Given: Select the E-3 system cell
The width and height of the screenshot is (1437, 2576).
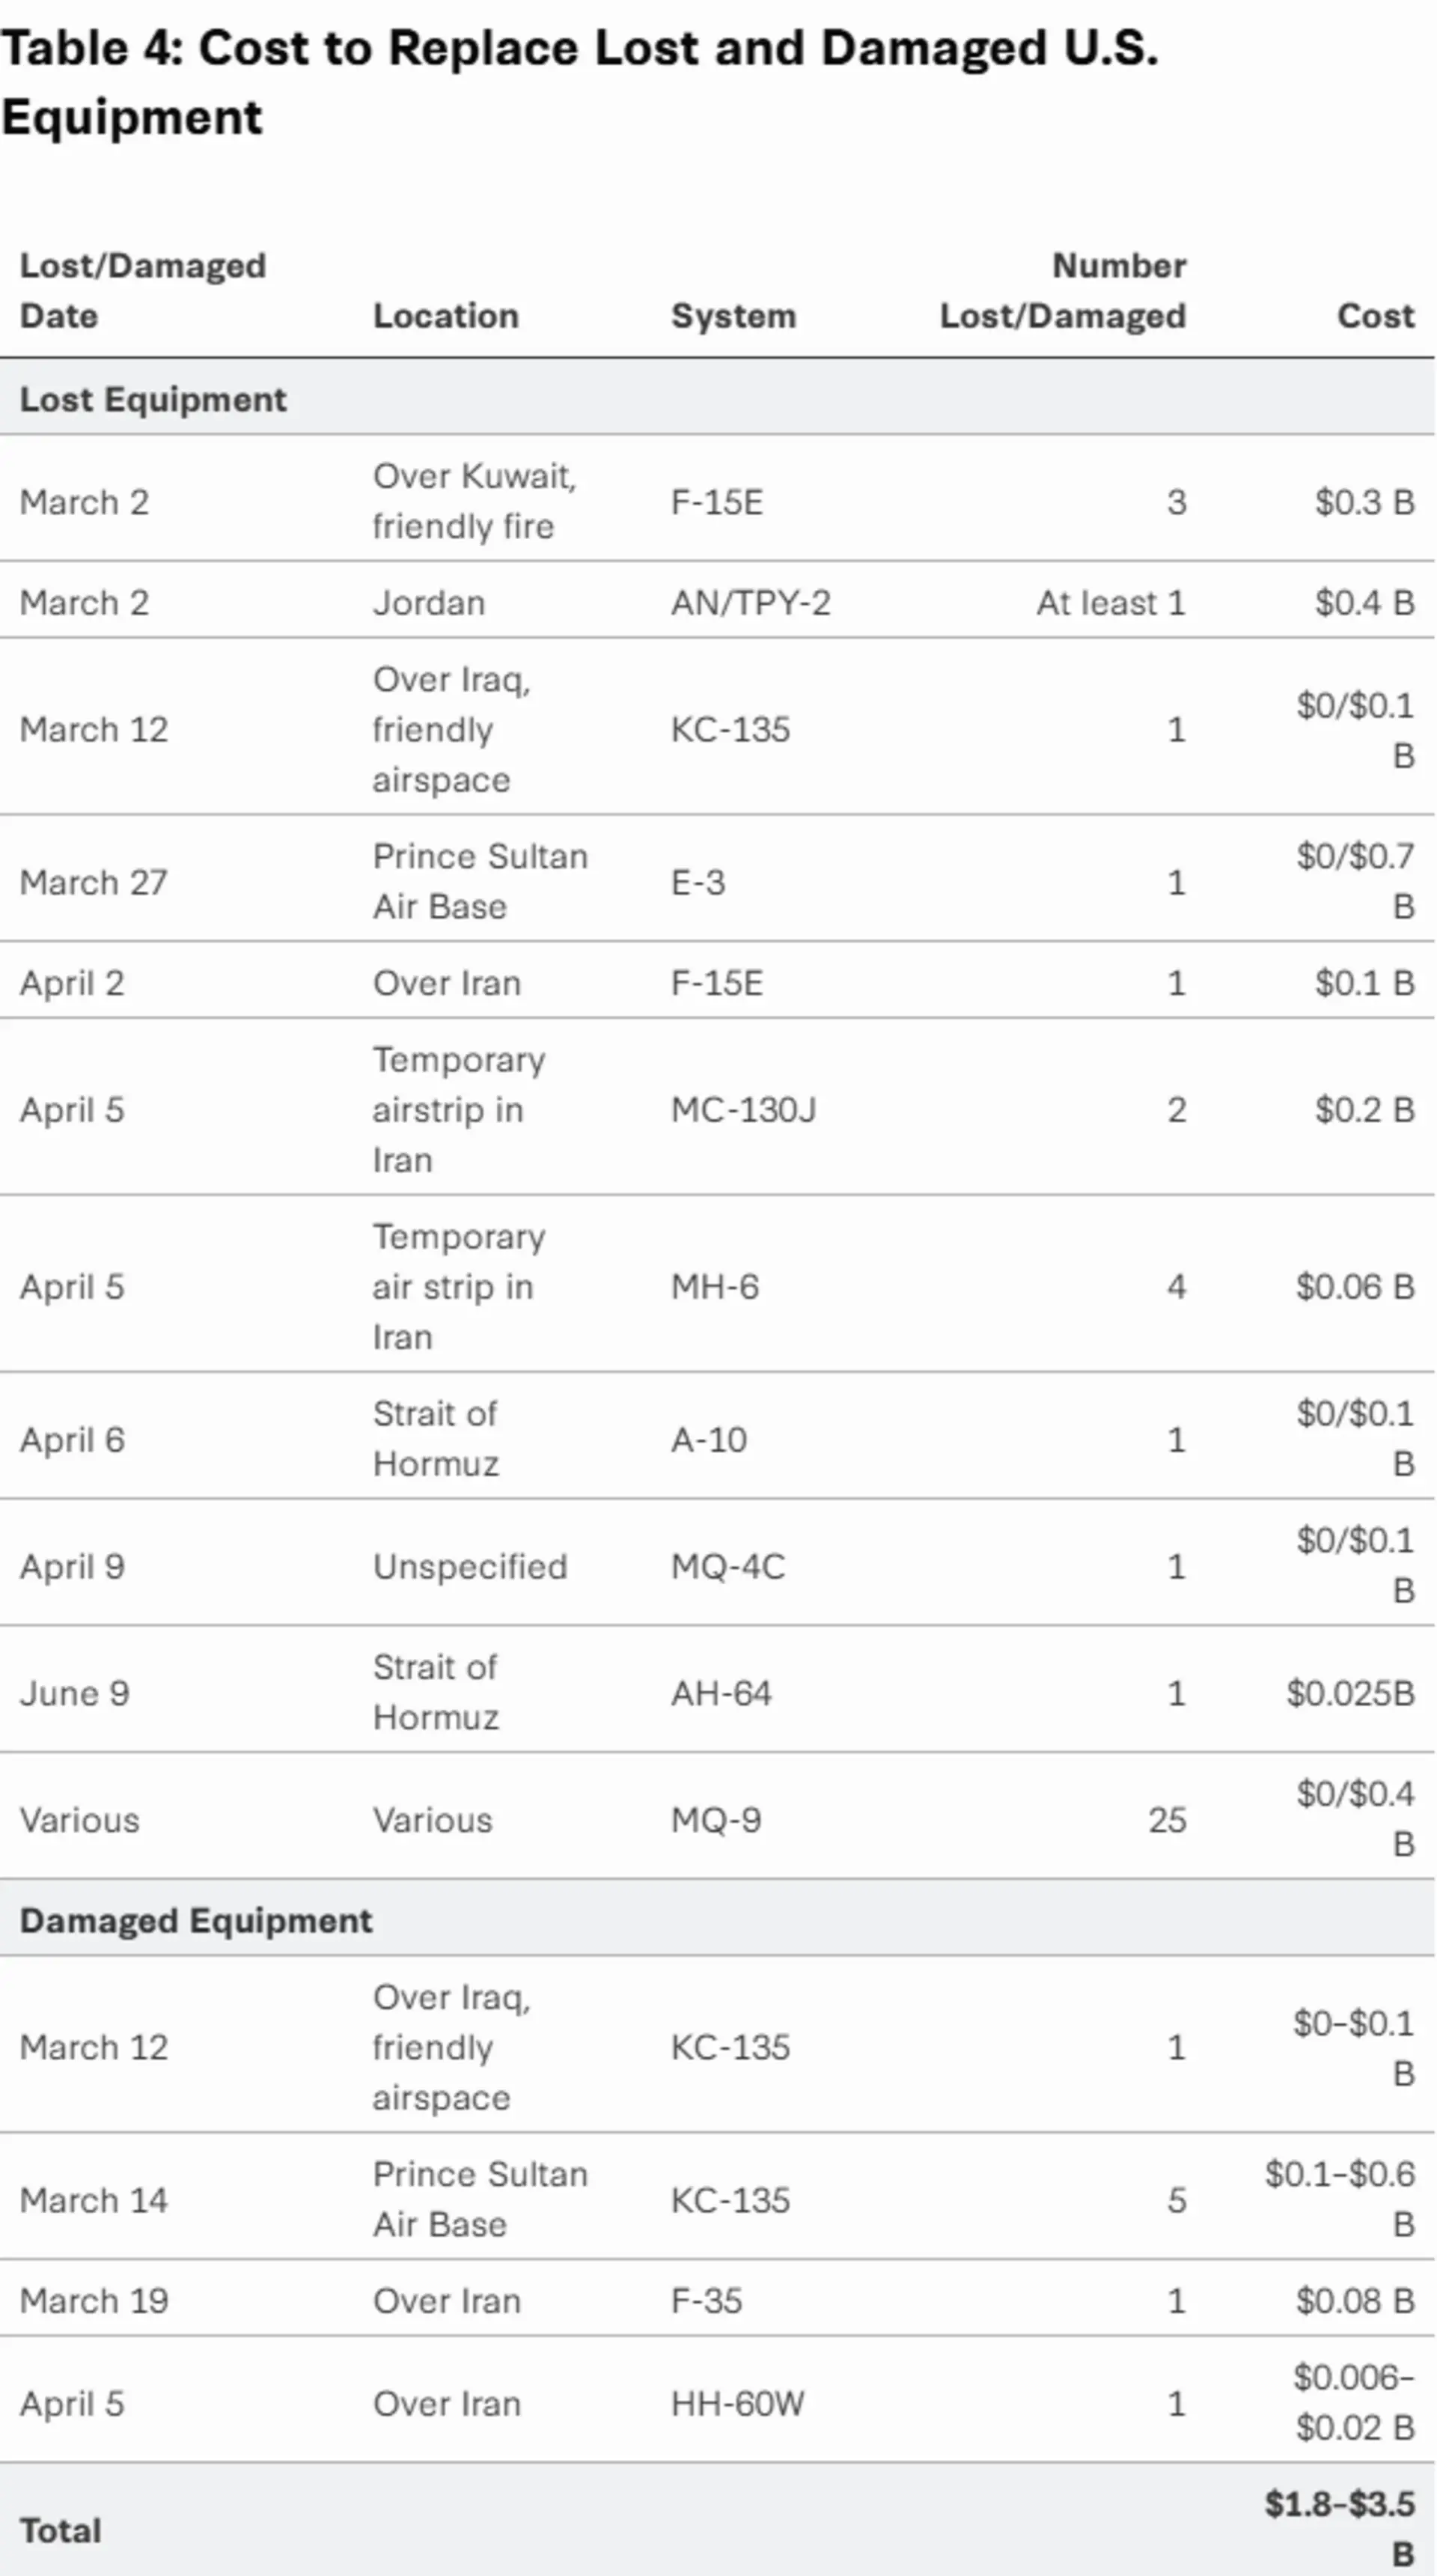Looking at the screenshot, I should coord(698,883).
